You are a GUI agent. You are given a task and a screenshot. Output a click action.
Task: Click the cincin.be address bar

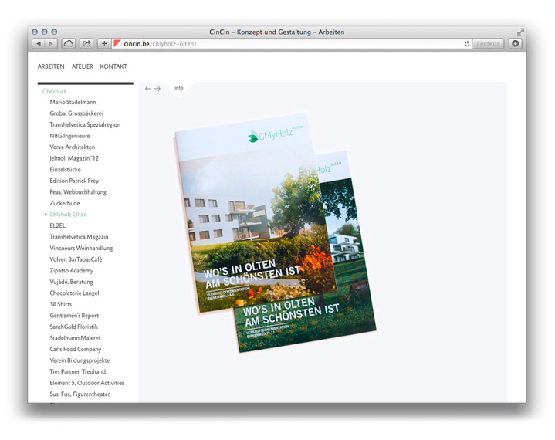[x=293, y=44]
